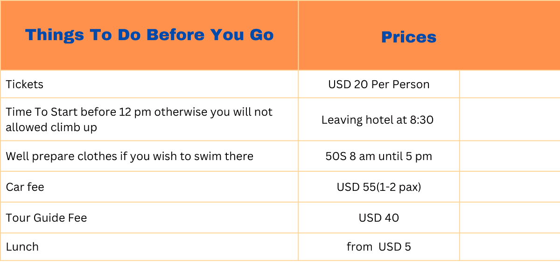Click the empty cell right of 'USD 20 Per Person'

click(510, 84)
